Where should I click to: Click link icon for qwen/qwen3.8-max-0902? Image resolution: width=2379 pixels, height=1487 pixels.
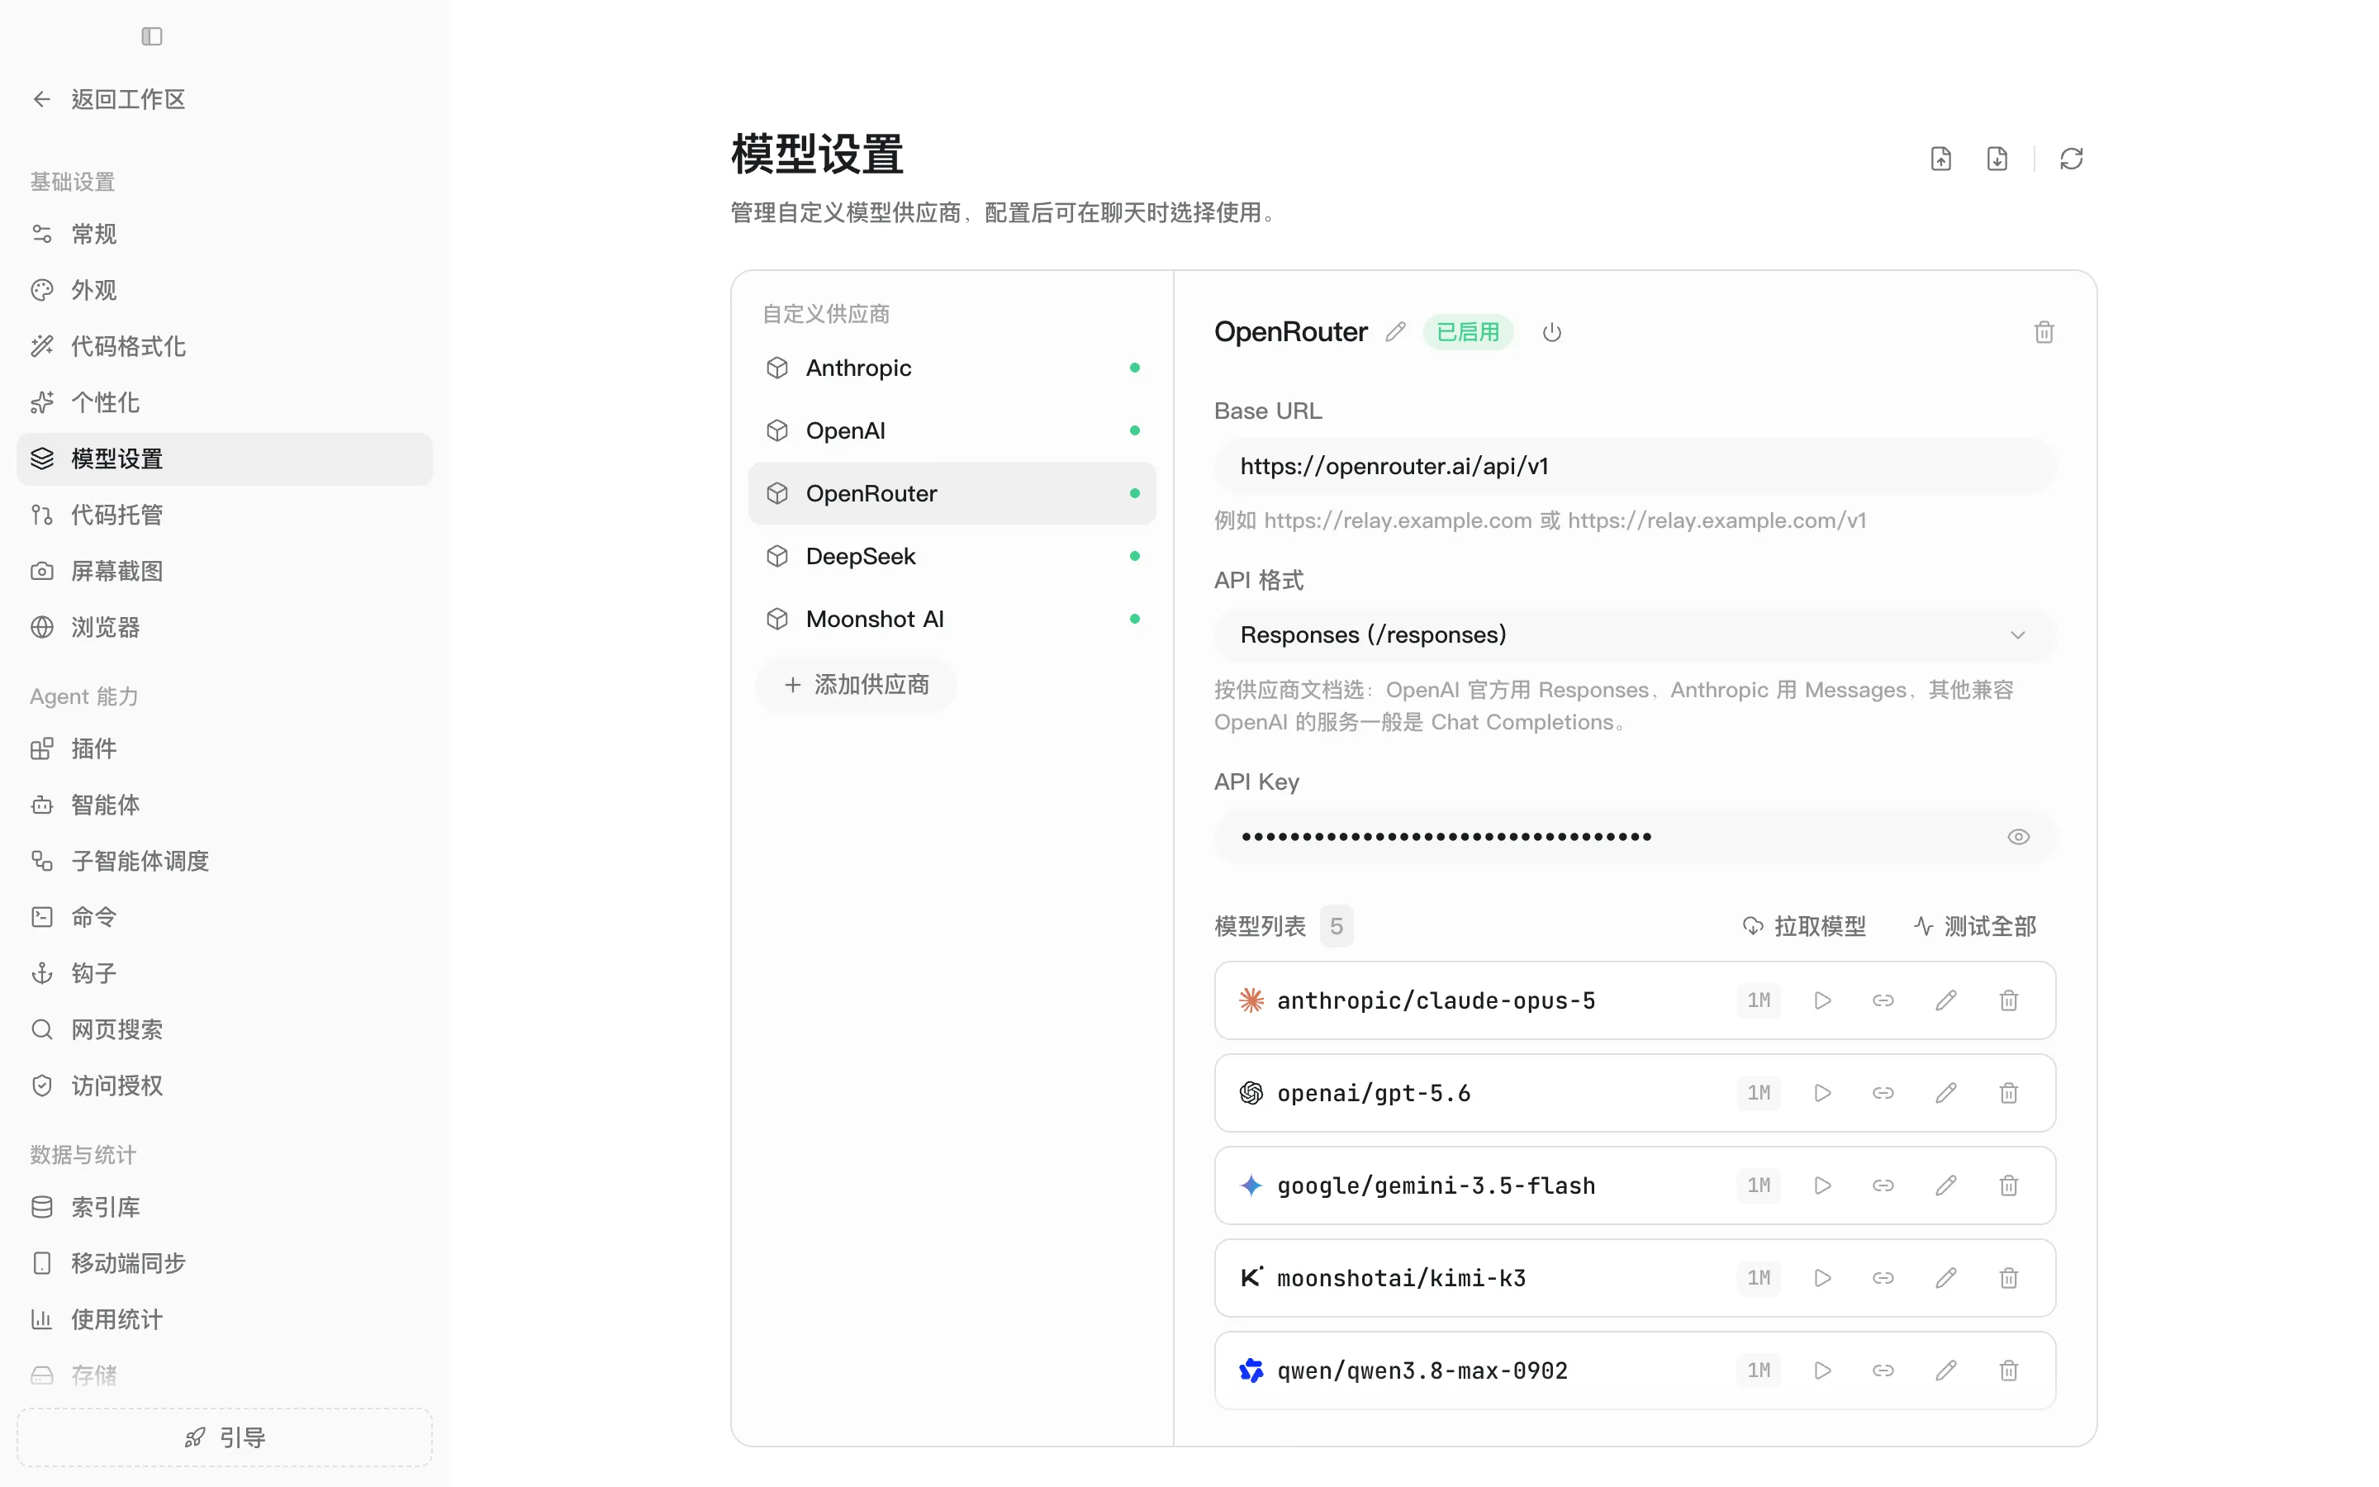click(1883, 1370)
